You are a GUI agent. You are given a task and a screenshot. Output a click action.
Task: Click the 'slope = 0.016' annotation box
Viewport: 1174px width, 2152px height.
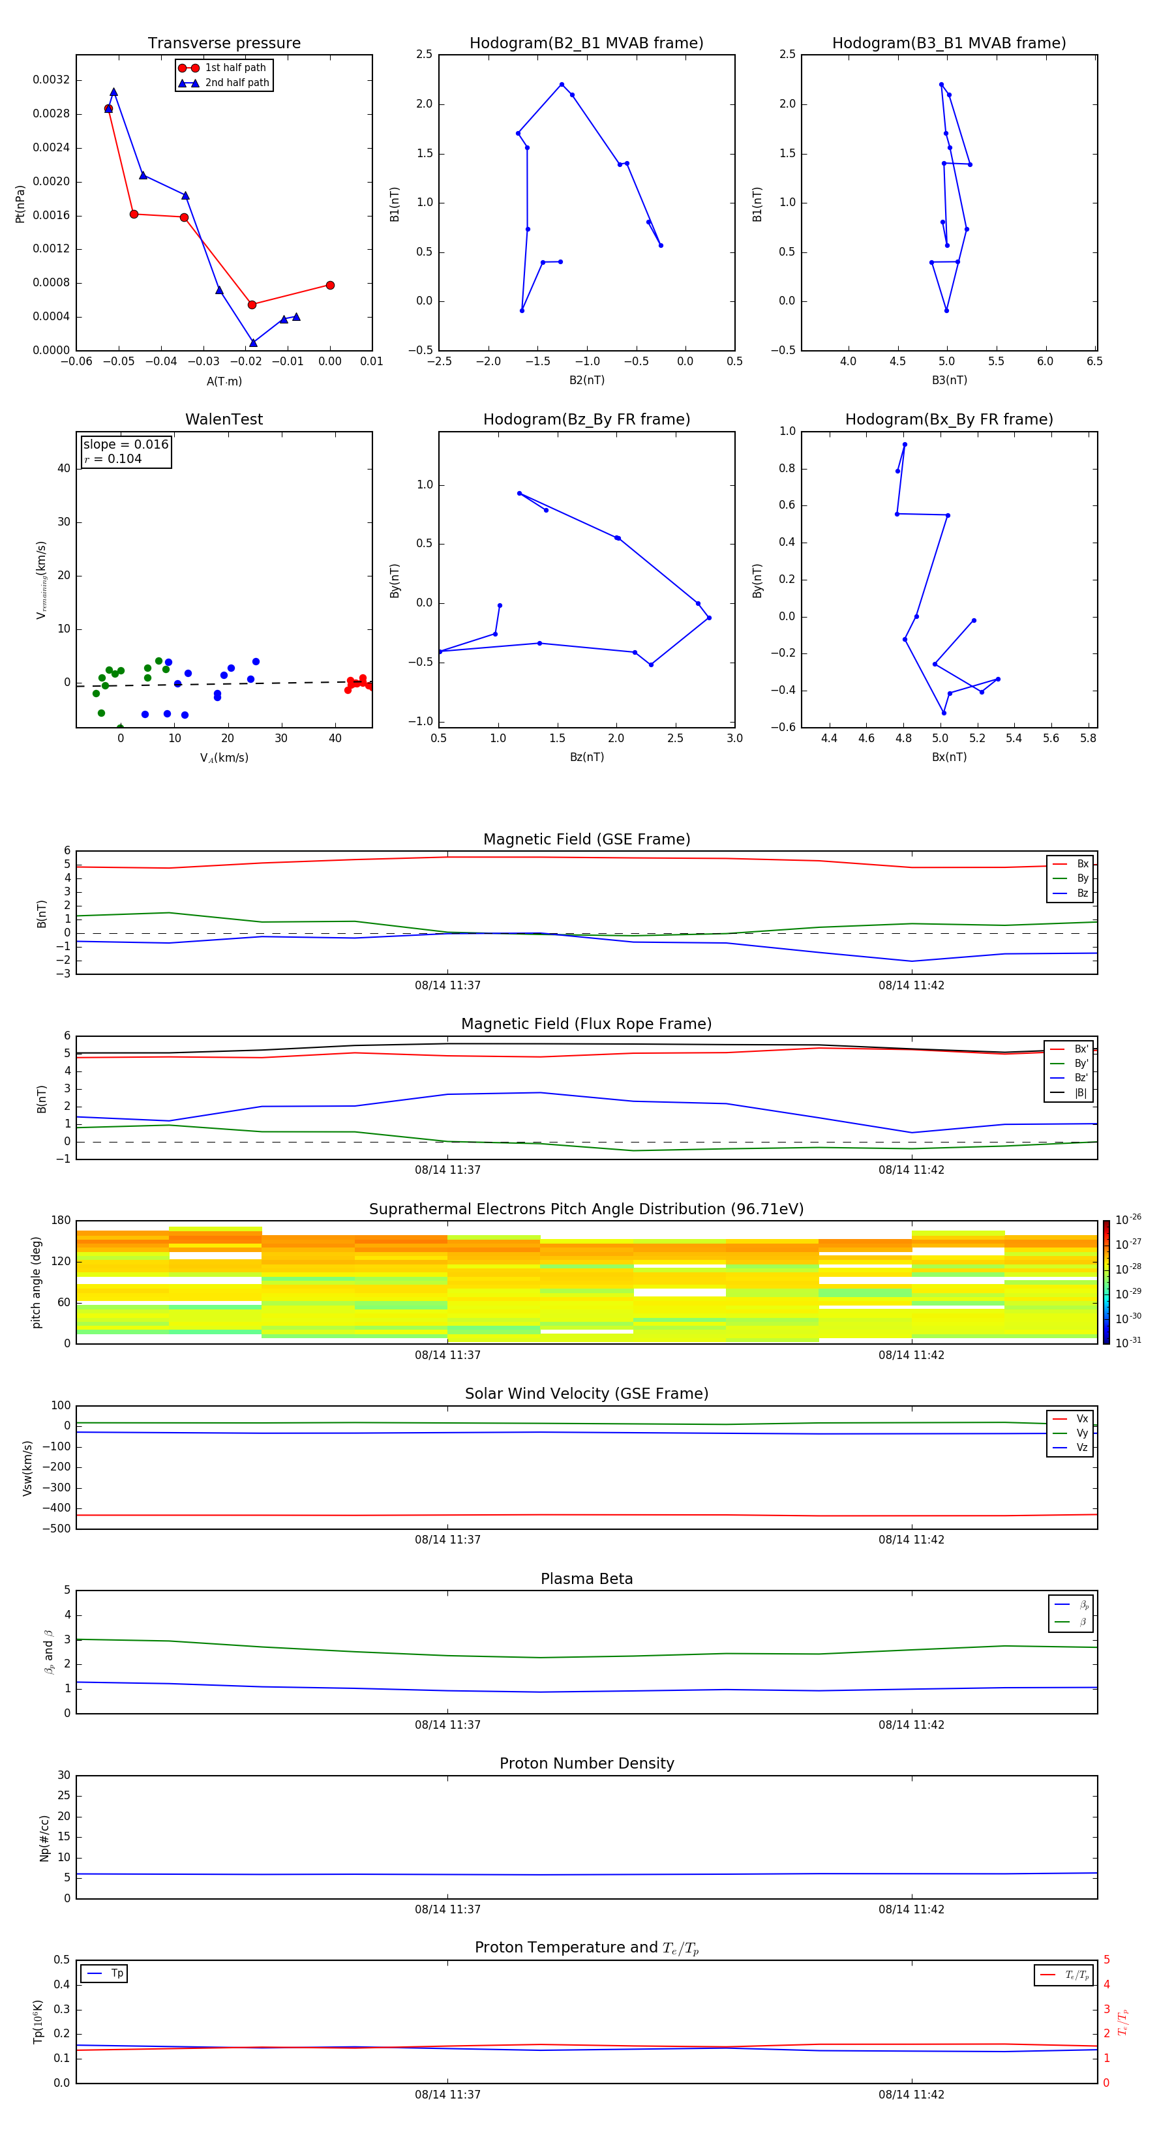[126, 451]
